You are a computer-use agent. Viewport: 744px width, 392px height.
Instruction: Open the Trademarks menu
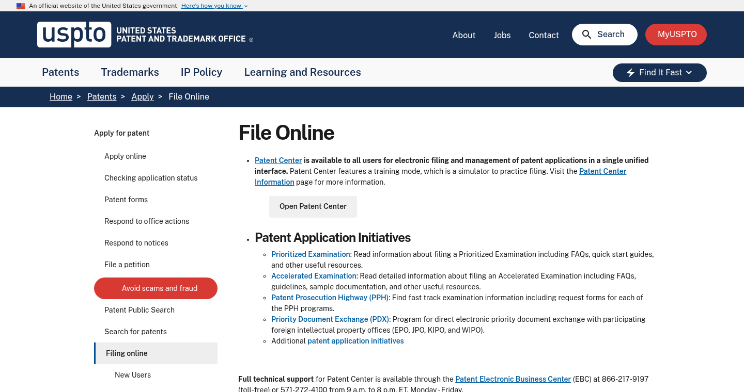point(130,72)
